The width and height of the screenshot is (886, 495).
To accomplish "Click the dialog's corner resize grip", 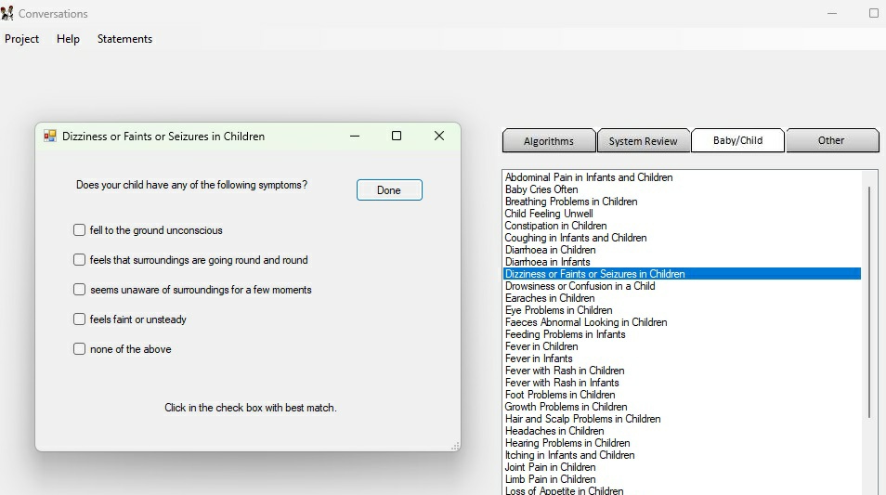I will [455, 447].
